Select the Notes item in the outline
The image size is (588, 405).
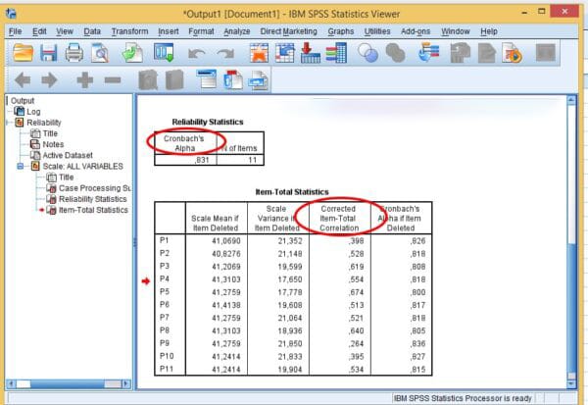point(53,144)
